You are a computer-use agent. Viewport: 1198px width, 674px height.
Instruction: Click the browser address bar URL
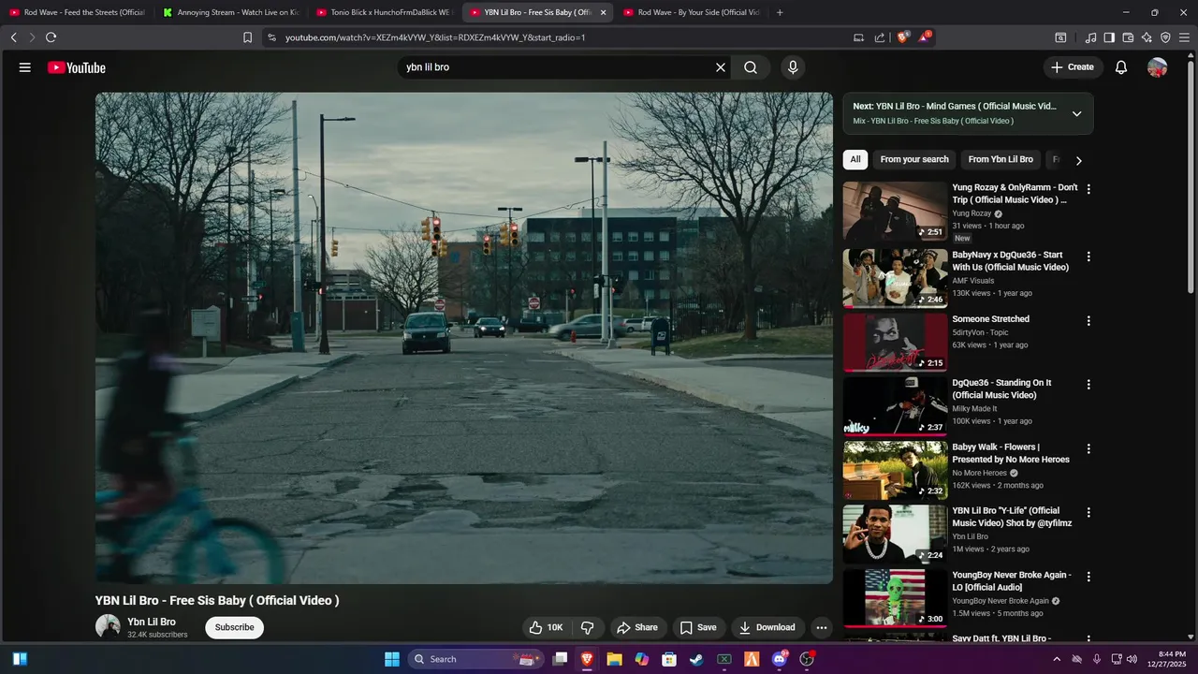click(435, 37)
